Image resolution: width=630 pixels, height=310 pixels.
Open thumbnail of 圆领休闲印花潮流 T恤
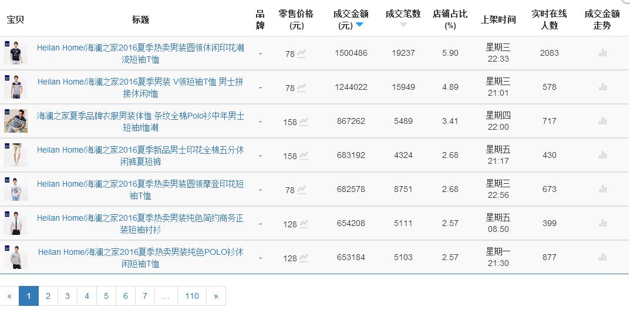point(16,53)
